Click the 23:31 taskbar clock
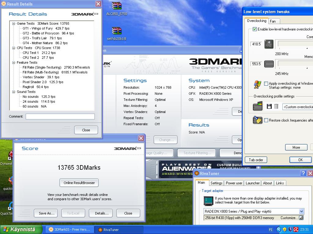The height and width of the screenshot is (234, 313). pyautogui.click(x=304, y=230)
